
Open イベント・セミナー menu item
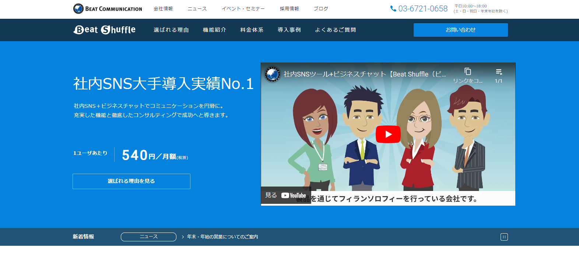[x=243, y=8]
